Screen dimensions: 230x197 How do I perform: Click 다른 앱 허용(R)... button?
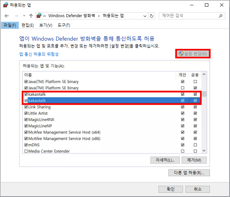(189, 173)
